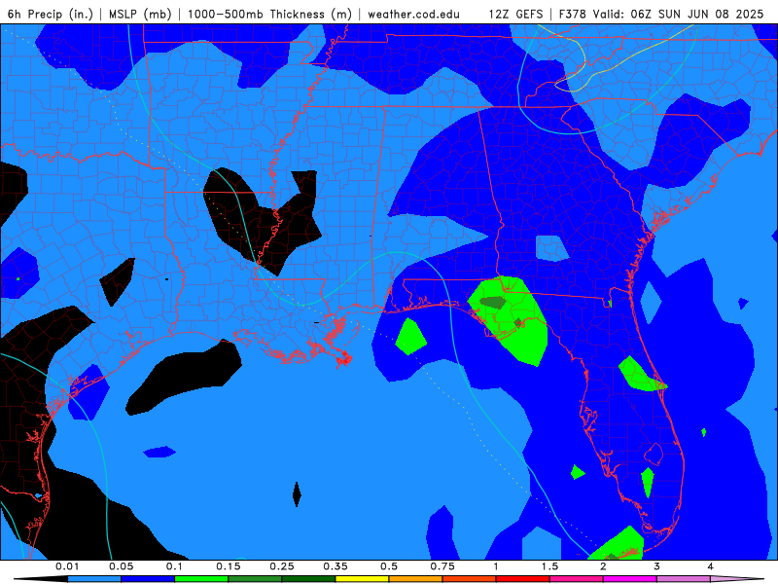
Task: Click '1000-500mb Thickness (m)' header label
Action: tap(269, 14)
